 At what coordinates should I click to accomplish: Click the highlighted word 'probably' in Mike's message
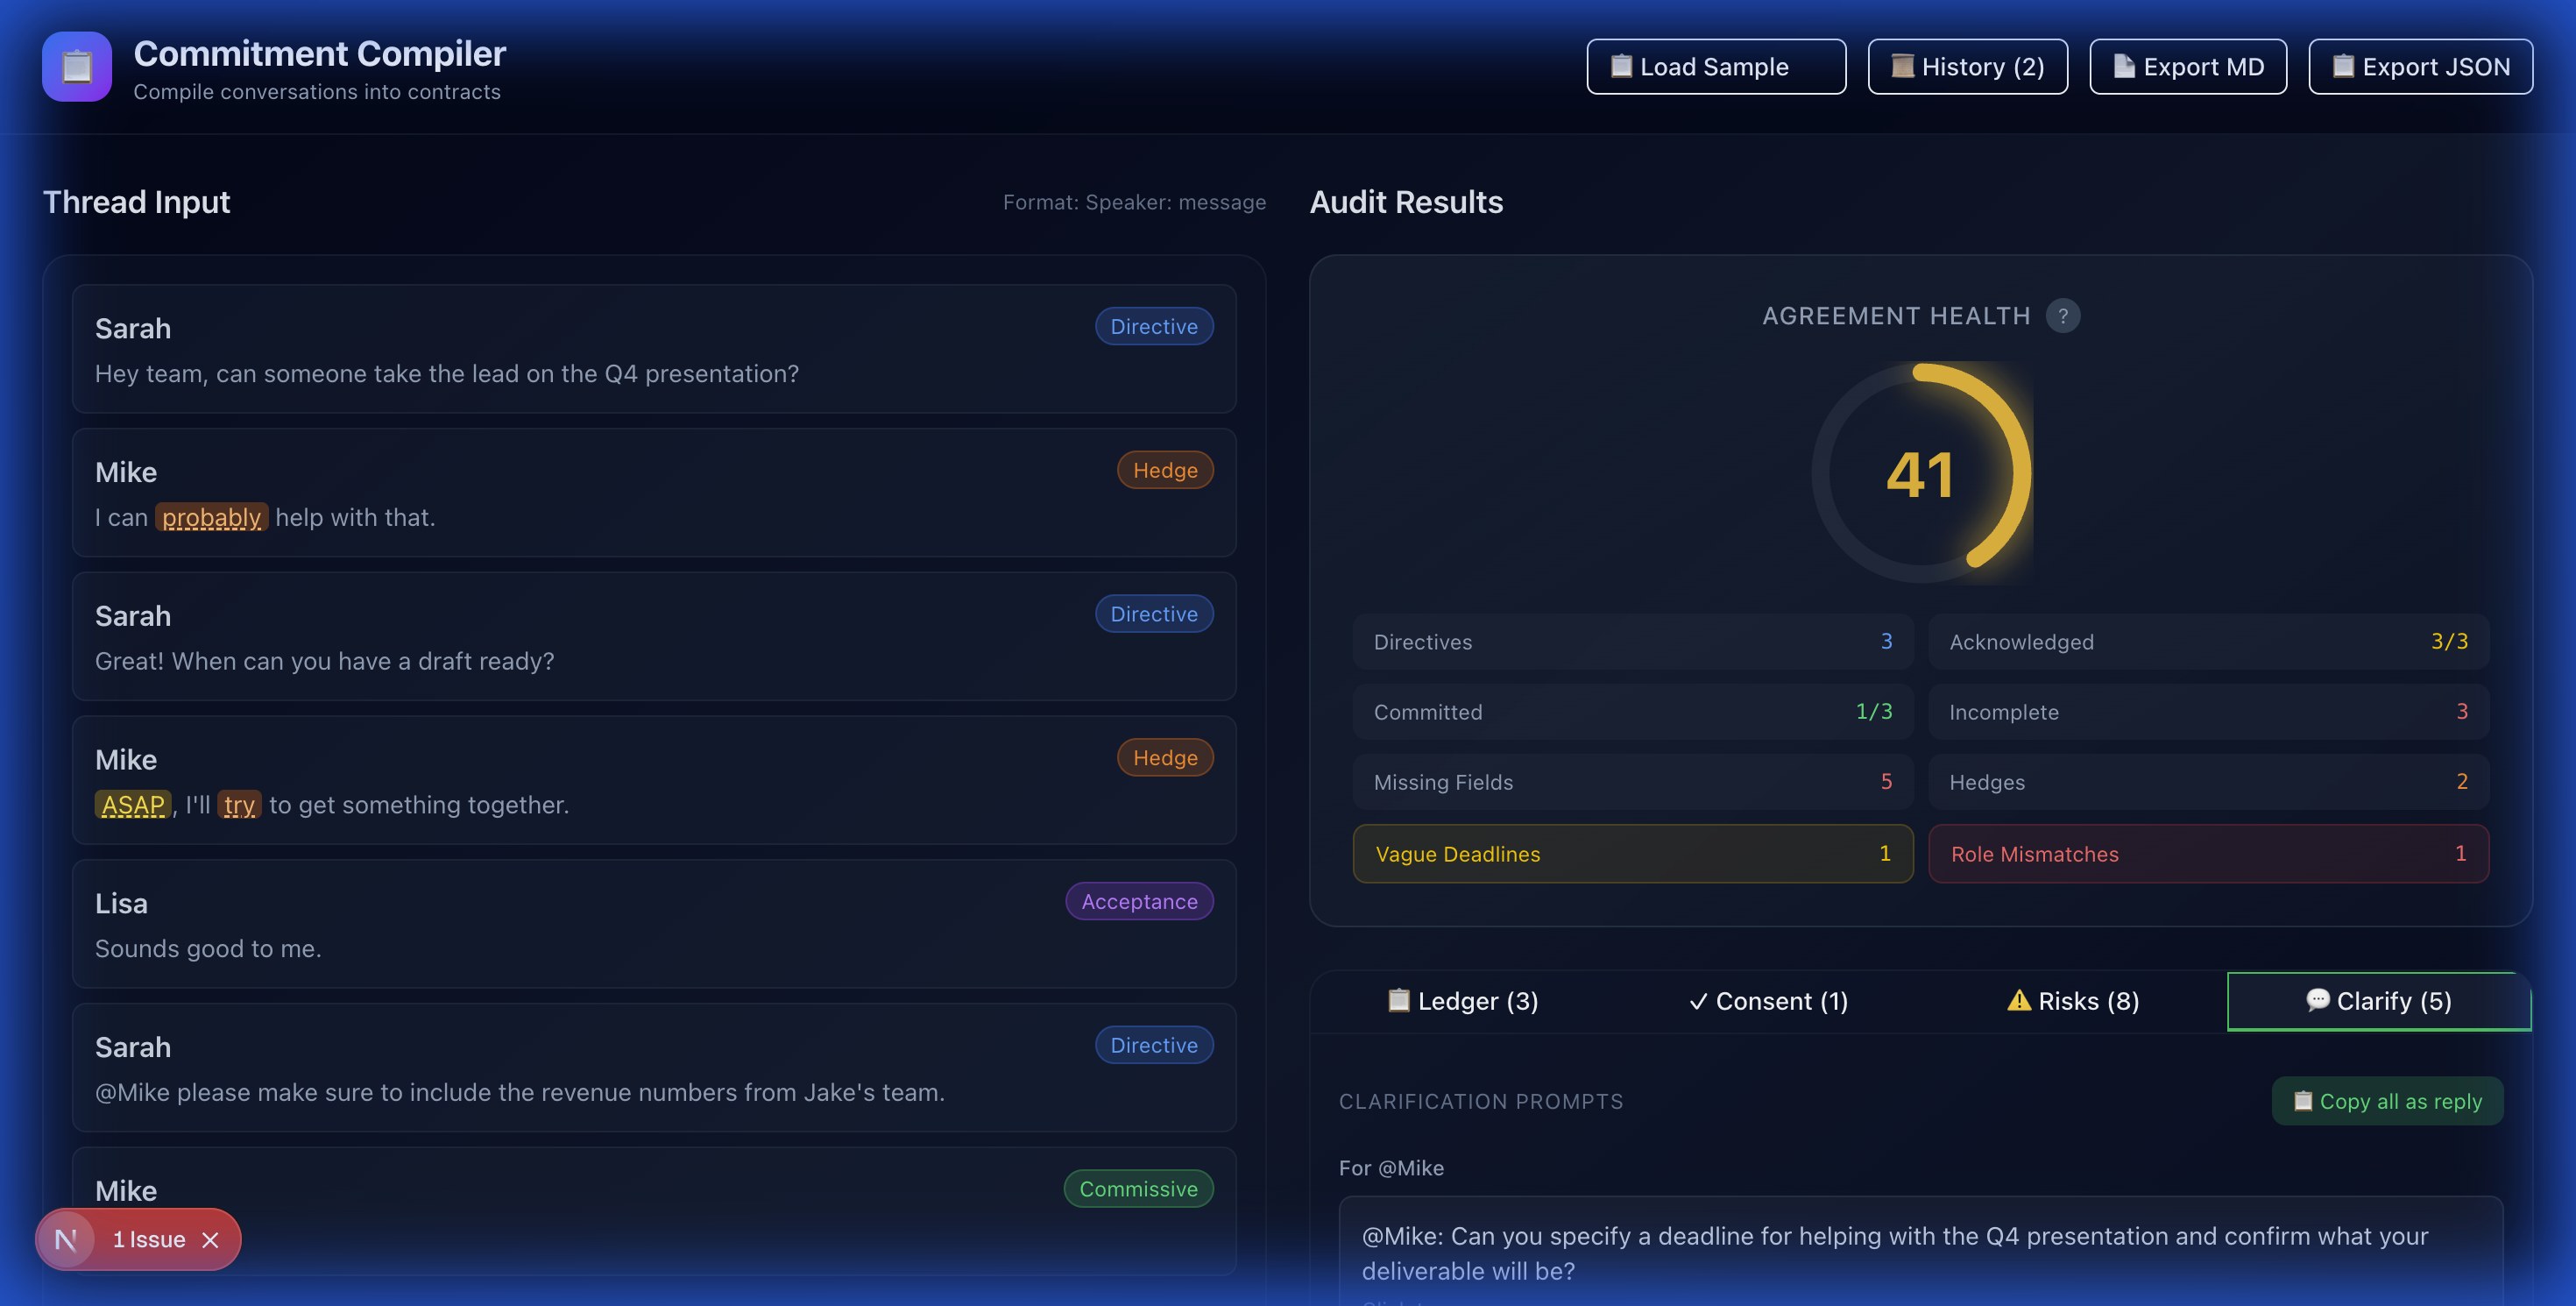(x=211, y=517)
